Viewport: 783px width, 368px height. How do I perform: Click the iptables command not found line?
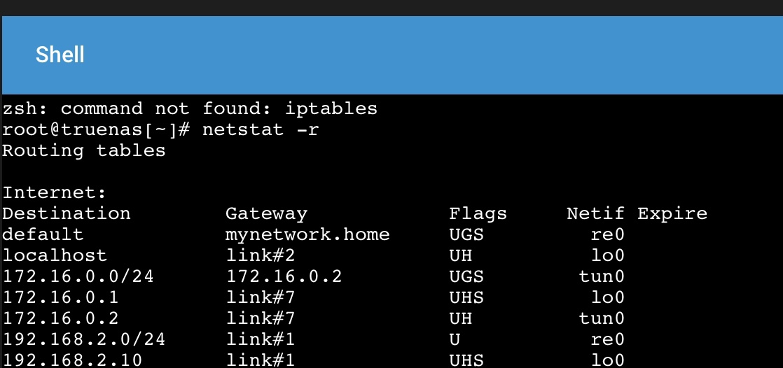click(190, 109)
